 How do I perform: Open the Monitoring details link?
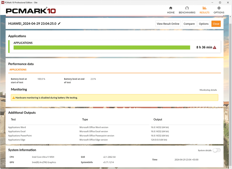pos(208,90)
